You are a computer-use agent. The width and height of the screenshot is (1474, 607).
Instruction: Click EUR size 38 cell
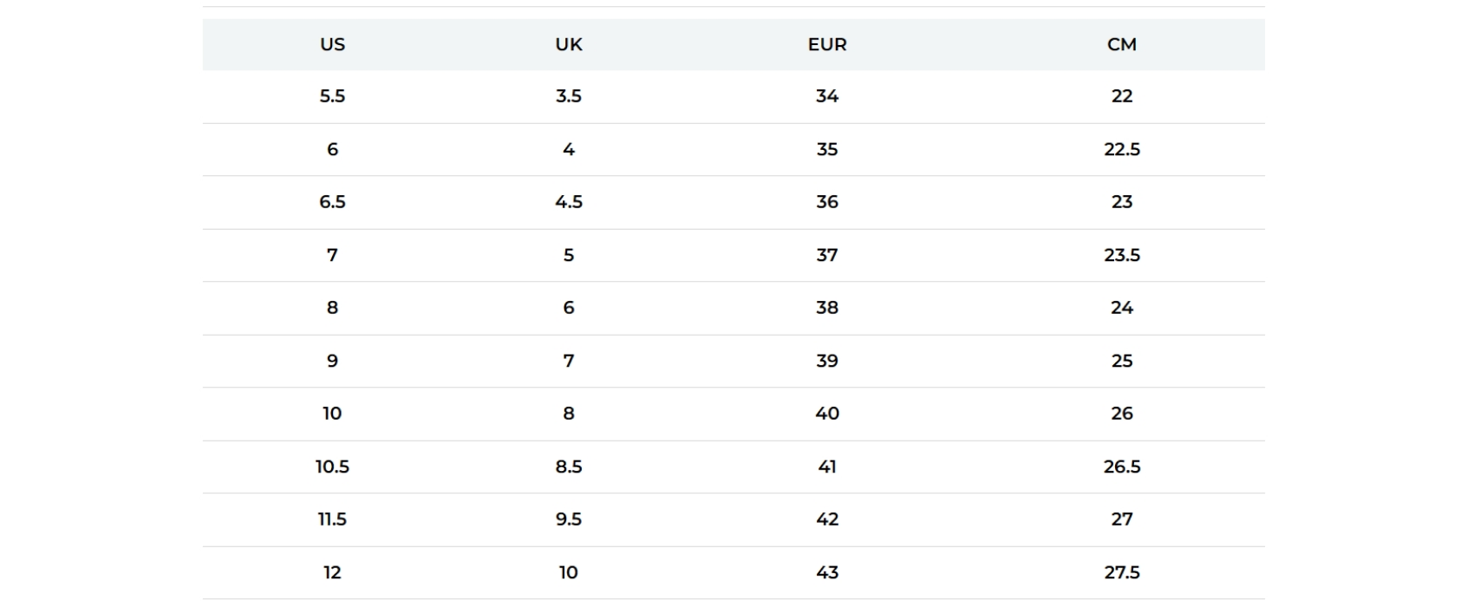coord(827,308)
